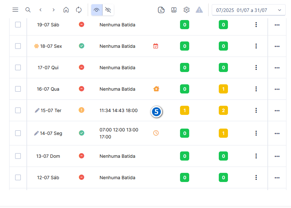Open vertical dots menu for 18-07 Sex
Screen dimensions: 291x208
click(x=256, y=46)
